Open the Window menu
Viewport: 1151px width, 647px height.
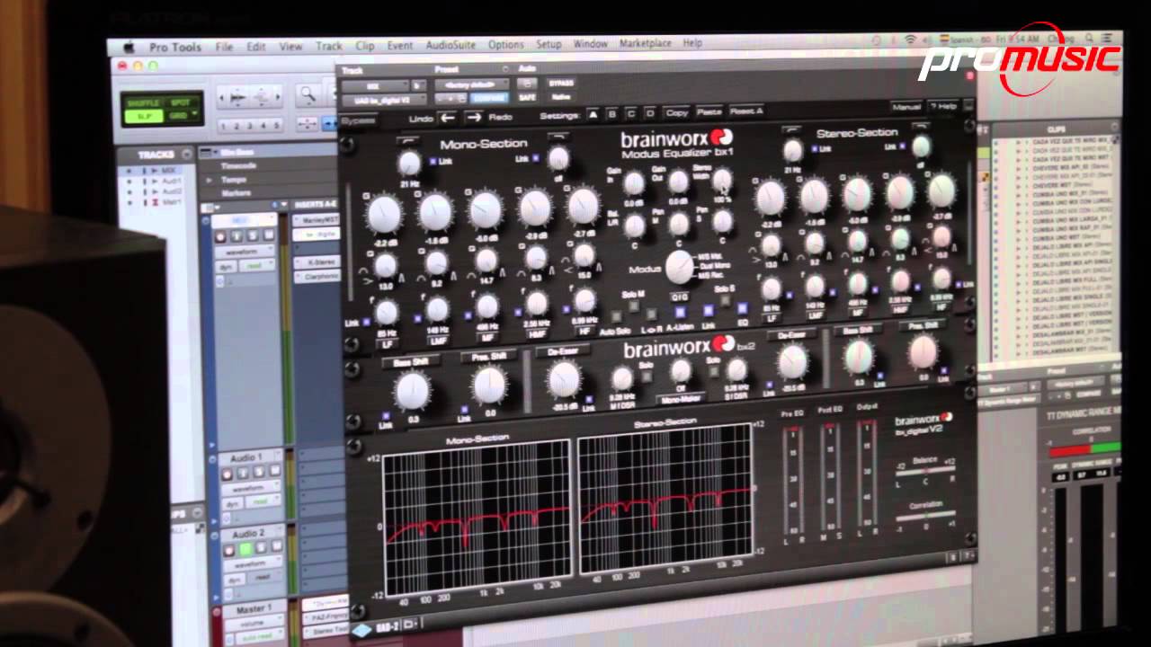coord(591,43)
